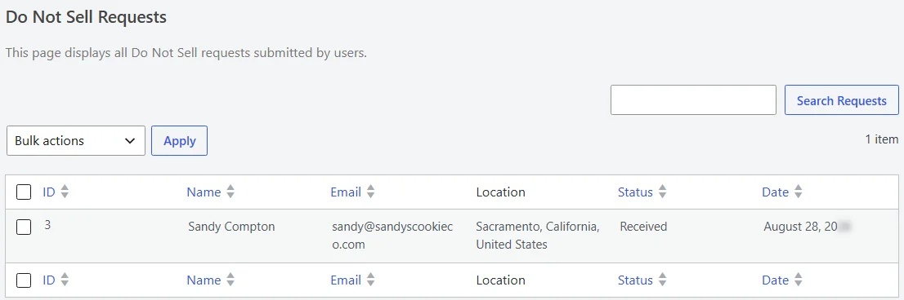Open the Bulk actions dropdown
Screen dimensions: 904x300
[x=75, y=141]
